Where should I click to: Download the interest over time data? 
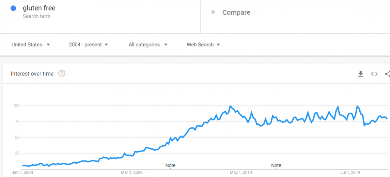360,74
